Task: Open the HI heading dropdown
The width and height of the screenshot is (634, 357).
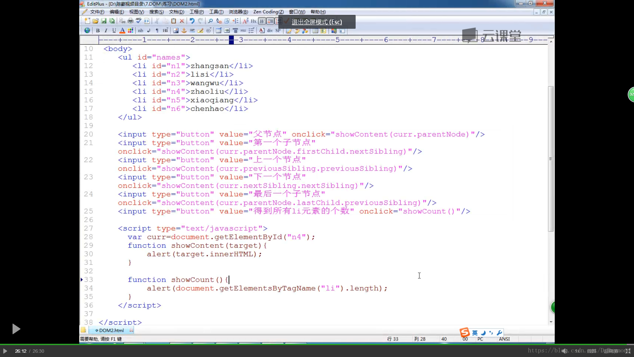Action: [x=165, y=30]
